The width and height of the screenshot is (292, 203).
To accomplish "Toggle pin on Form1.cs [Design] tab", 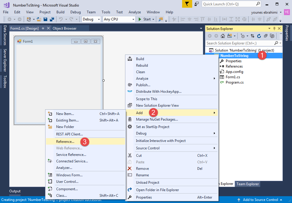I will (43, 28).
